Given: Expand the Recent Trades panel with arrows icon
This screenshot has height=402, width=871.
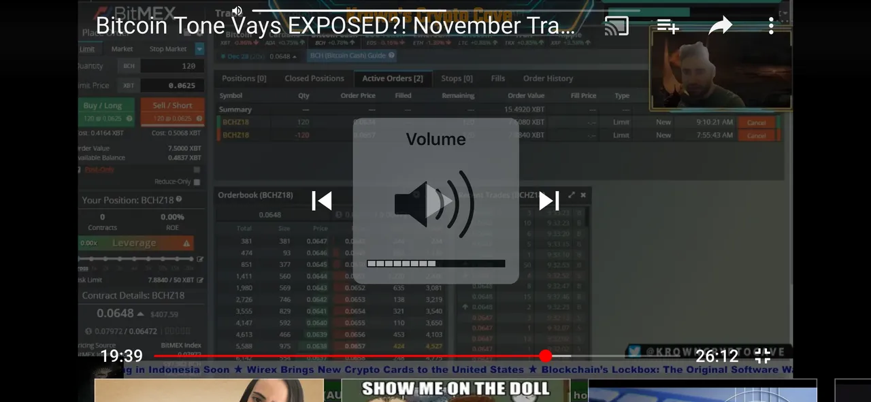Looking at the screenshot, I should (x=572, y=195).
